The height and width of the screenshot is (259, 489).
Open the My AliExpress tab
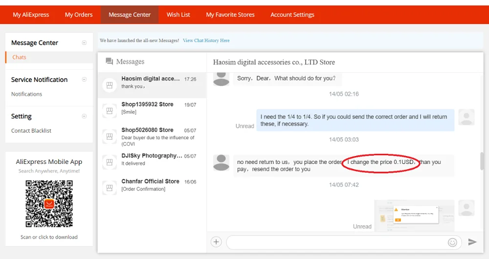coord(31,15)
